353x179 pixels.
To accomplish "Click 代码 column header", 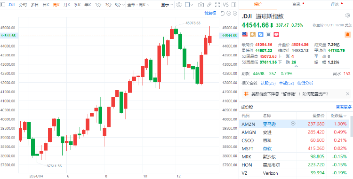I will pyautogui.click(x=245, y=116).
